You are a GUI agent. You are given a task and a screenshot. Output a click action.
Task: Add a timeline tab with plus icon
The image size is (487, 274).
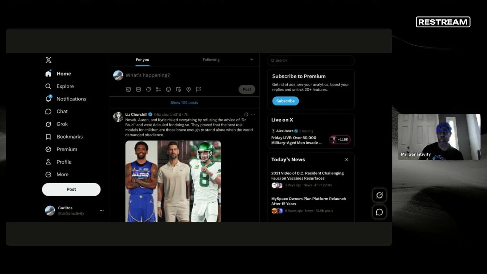coord(251,59)
